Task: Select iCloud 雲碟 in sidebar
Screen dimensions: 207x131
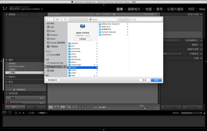Action: tap(54, 55)
